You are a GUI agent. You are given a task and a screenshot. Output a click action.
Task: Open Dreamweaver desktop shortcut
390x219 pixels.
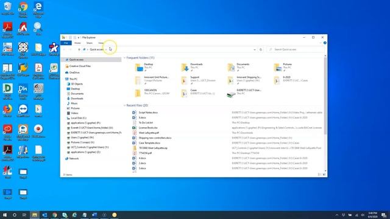coord(23,92)
